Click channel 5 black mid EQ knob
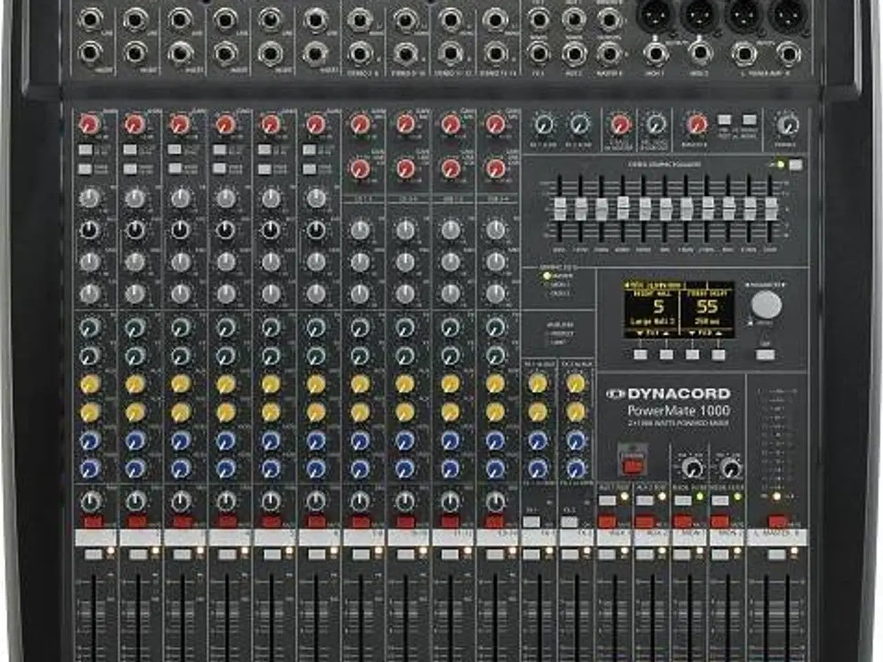Screen dimensions: 883x662 (x=270, y=230)
